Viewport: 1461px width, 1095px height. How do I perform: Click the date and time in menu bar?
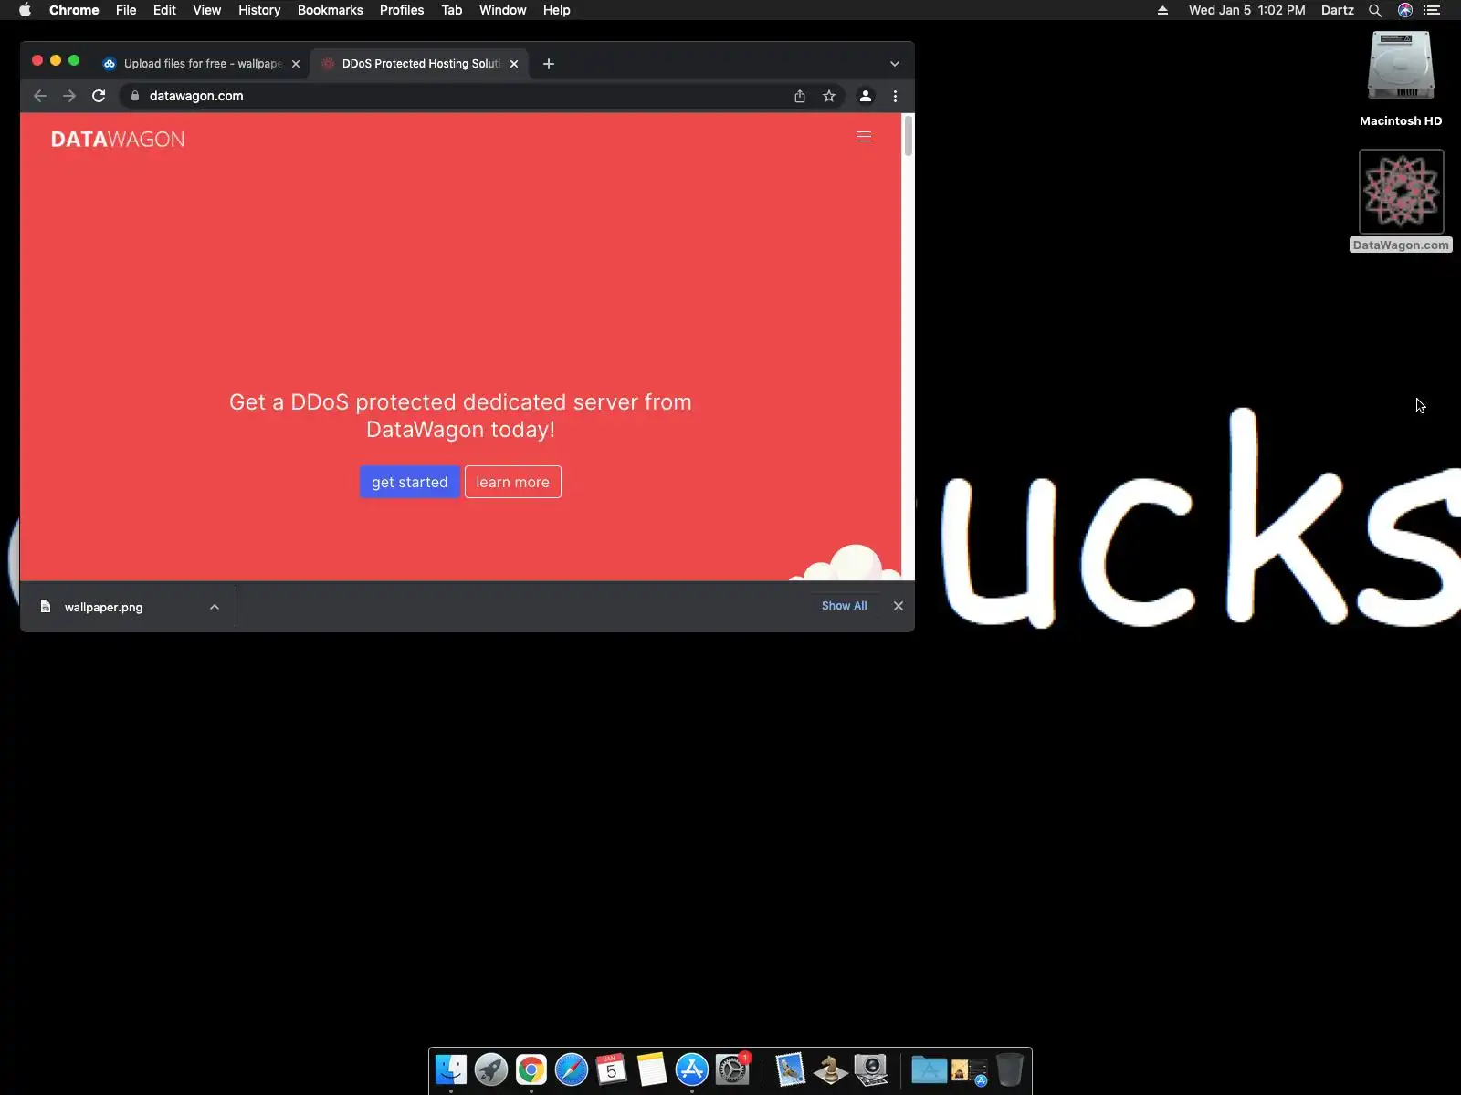coord(1246,10)
